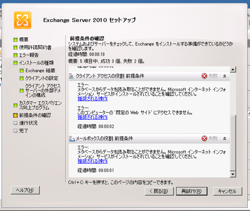Screen dimensions: 250x211
Task: Click the empty marker beside 進行状況
Action: (16, 123)
